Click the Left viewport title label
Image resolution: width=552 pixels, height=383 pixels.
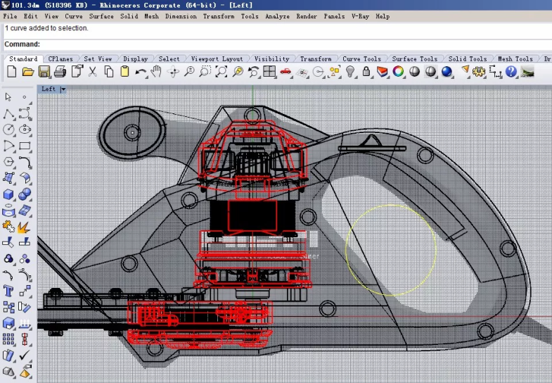tap(49, 89)
